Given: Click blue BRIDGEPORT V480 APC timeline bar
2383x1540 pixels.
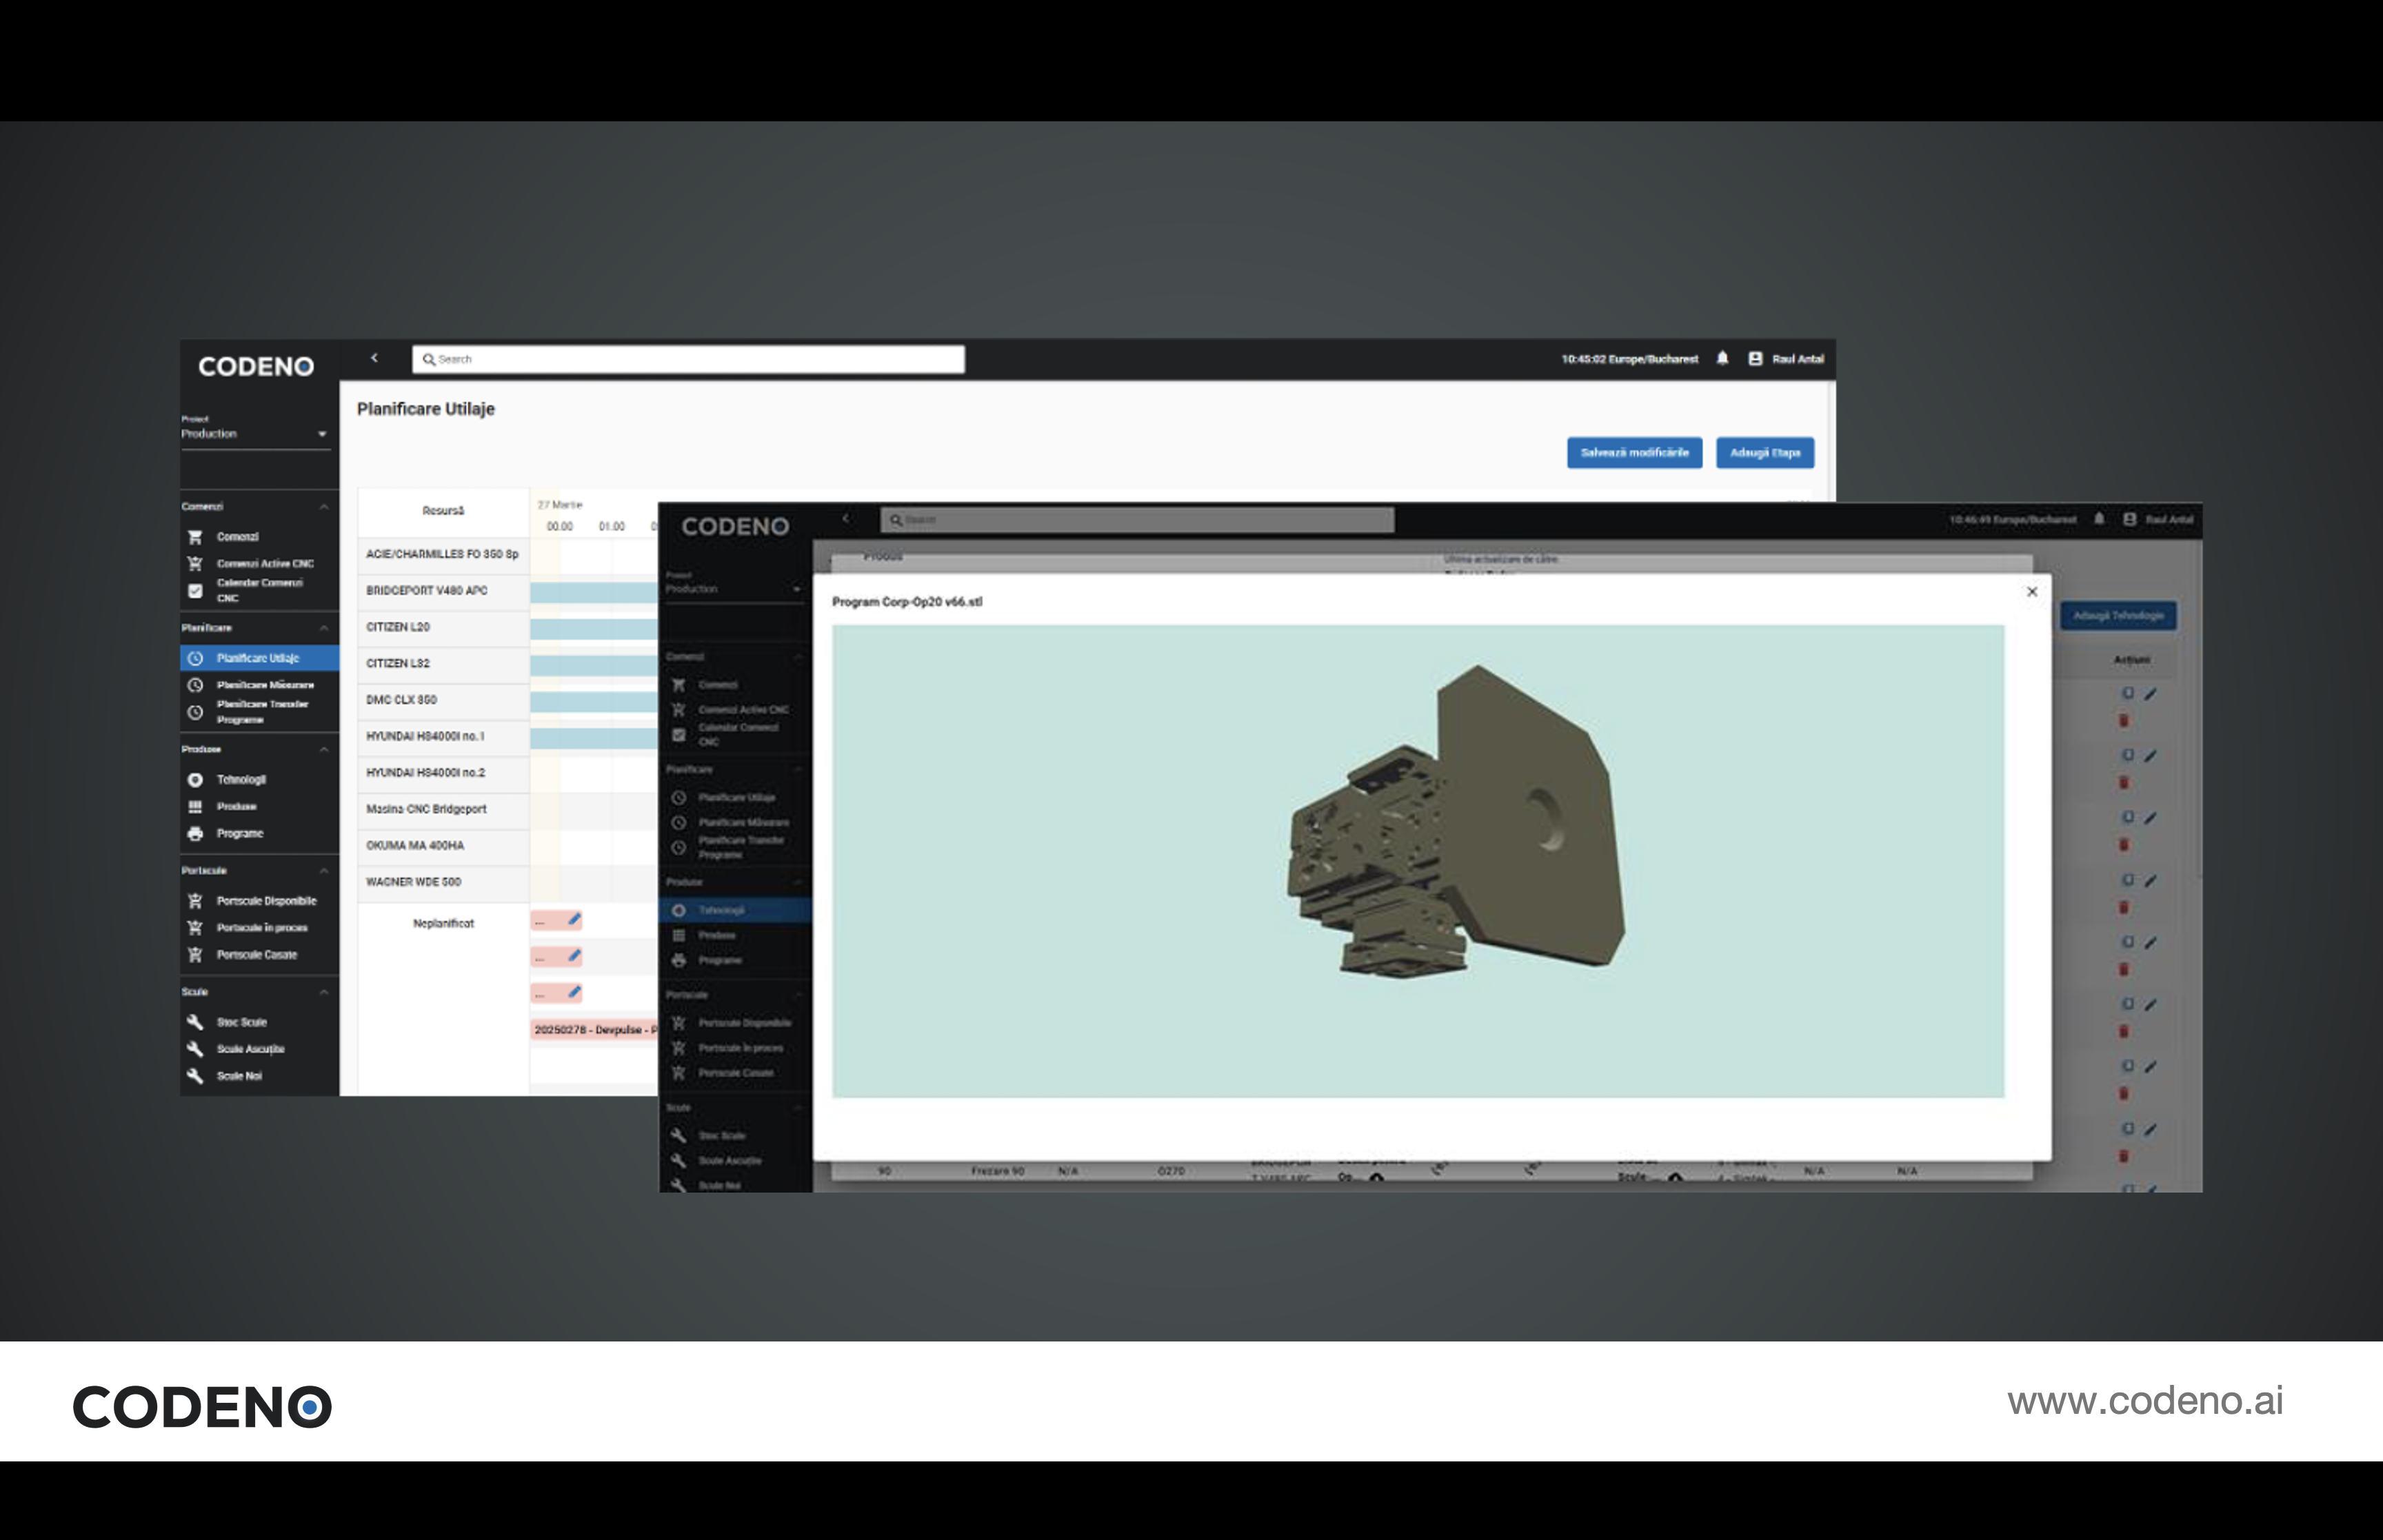Looking at the screenshot, I should (593, 592).
